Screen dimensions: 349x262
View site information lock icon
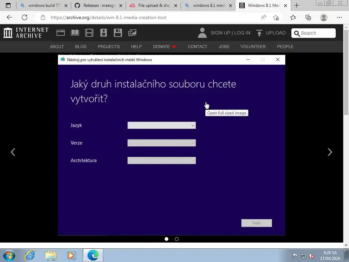pyautogui.click(x=43, y=17)
